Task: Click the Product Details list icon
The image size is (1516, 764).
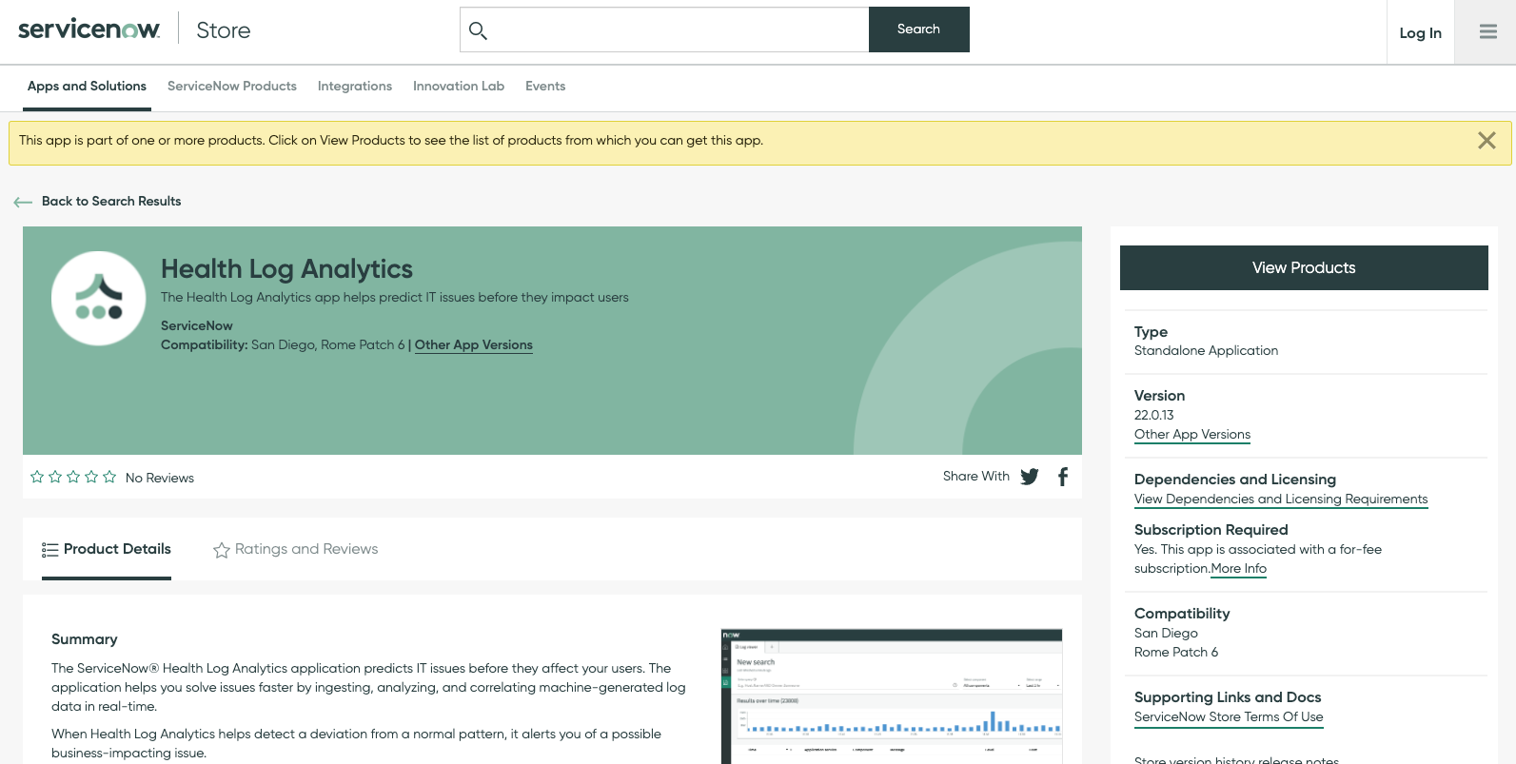Action: click(x=50, y=550)
